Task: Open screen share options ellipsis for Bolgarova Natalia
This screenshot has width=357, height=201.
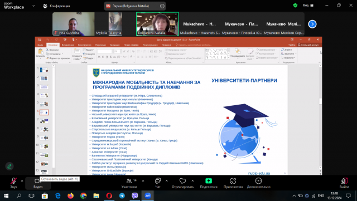Action: [x=162, y=6]
